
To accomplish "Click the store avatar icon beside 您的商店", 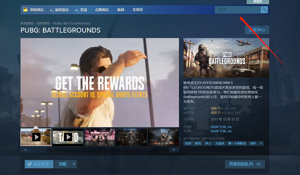I will coord(25,9).
